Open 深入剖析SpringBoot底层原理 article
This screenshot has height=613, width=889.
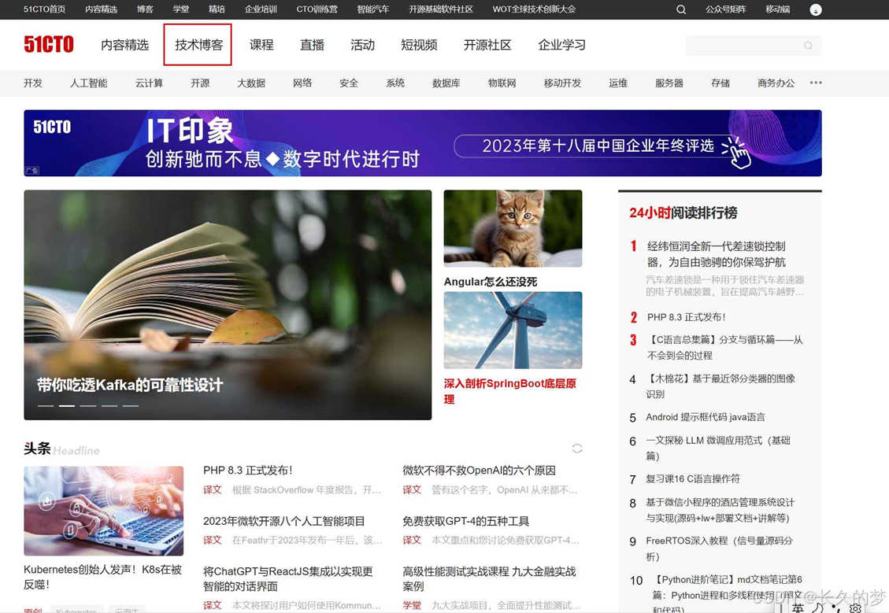(x=509, y=391)
